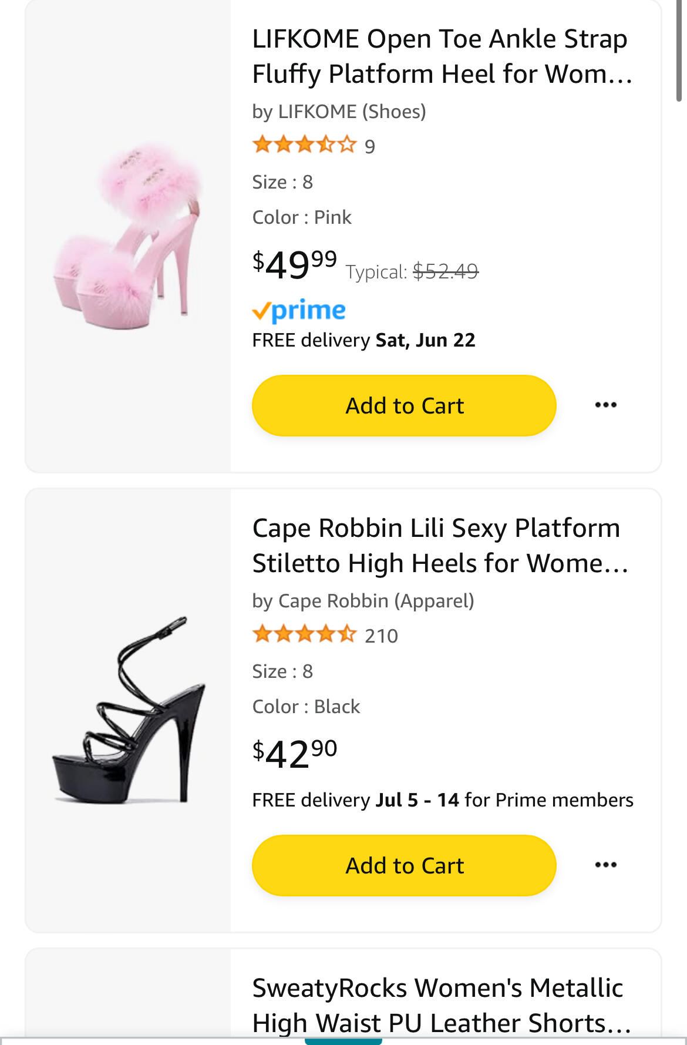Open LIFKOME Open Toe Ankle Strap title
Image resolution: width=687 pixels, height=1045 pixels.
click(x=442, y=56)
